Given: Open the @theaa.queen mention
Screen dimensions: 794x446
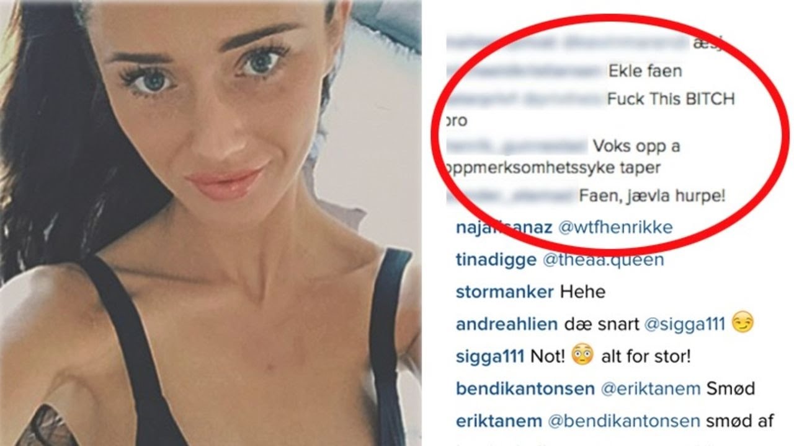Looking at the screenshot, I should coord(603,260).
